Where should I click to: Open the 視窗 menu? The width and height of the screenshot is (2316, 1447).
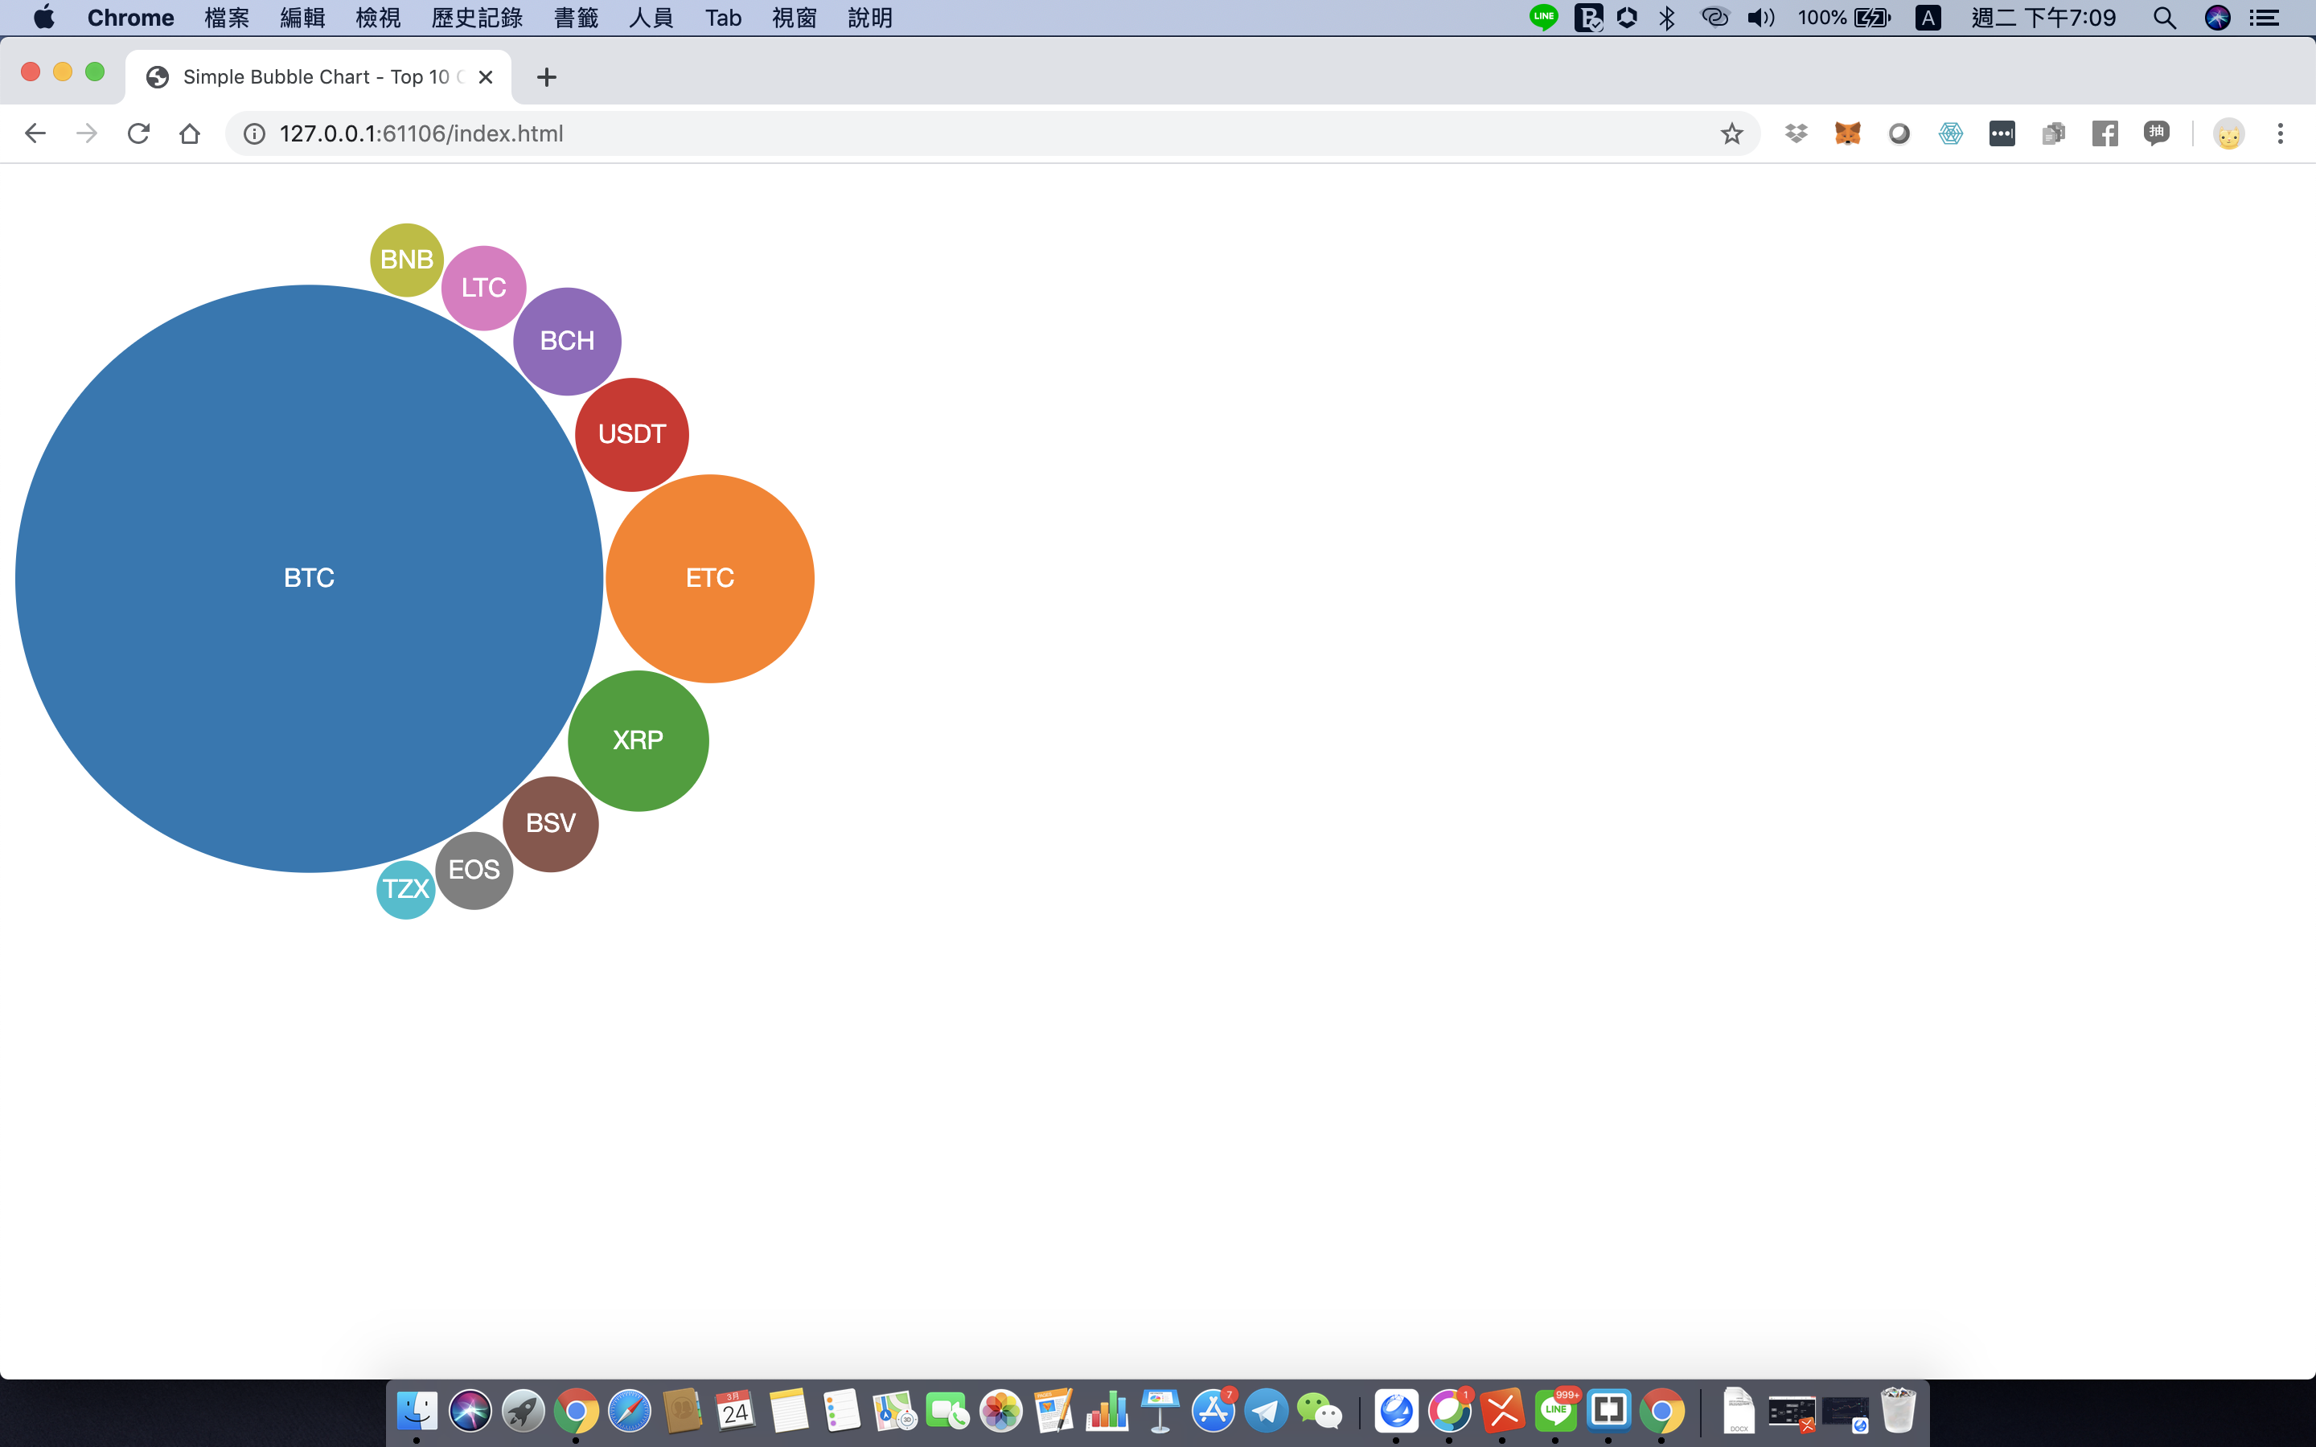[x=795, y=17]
